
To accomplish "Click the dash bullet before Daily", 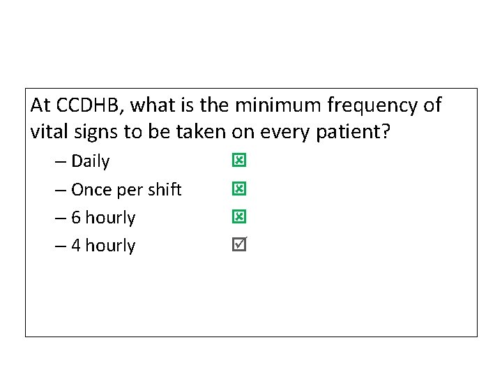I will pyautogui.click(x=61, y=162).
